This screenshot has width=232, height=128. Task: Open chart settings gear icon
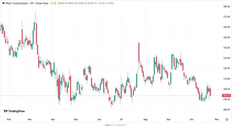click(x=227, y=120)
